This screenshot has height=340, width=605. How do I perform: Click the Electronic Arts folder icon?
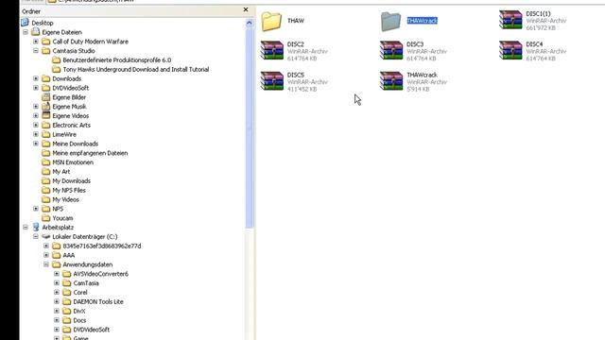pos(46,125)
